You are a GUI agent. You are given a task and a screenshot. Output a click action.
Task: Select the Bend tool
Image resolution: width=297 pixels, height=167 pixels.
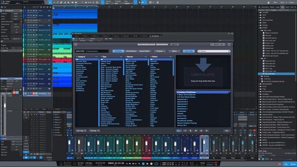[x=72, y=2]
